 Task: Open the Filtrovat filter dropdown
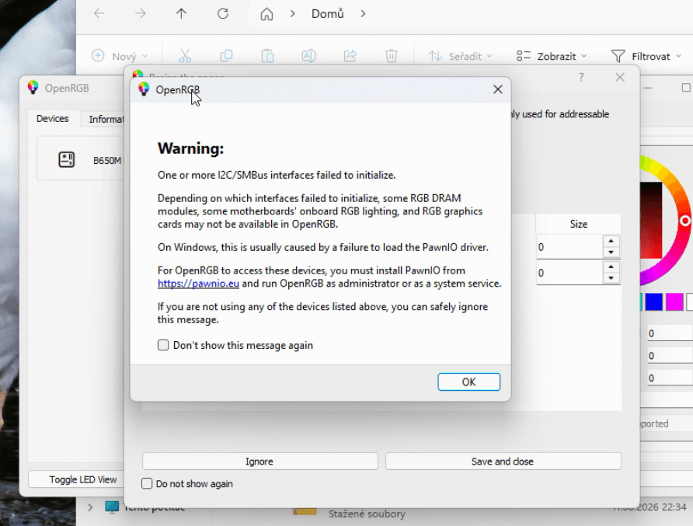point(646,56)
